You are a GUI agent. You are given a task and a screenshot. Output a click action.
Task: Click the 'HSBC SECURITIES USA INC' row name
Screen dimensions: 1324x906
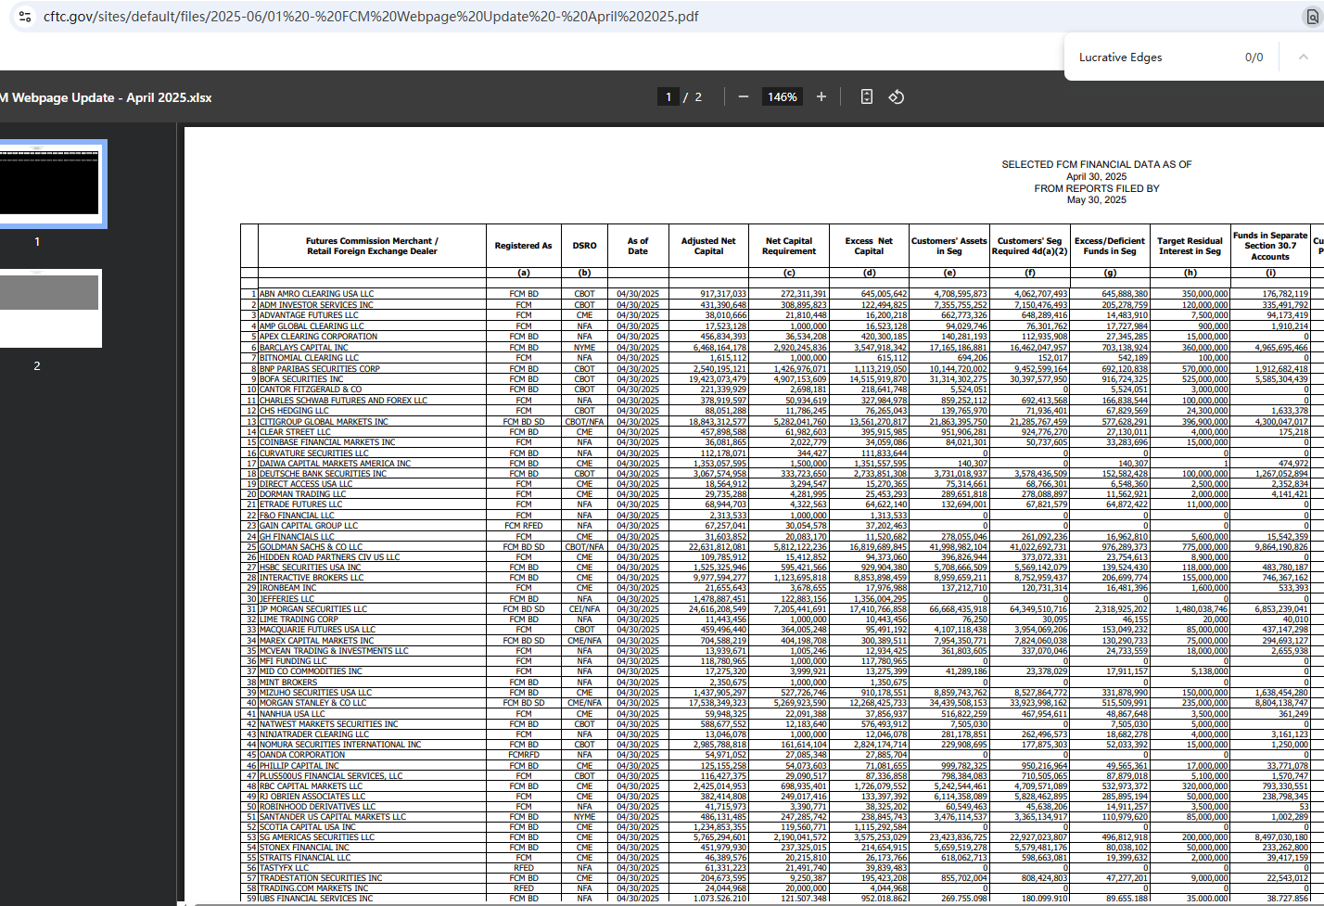[x=310, y=568]
